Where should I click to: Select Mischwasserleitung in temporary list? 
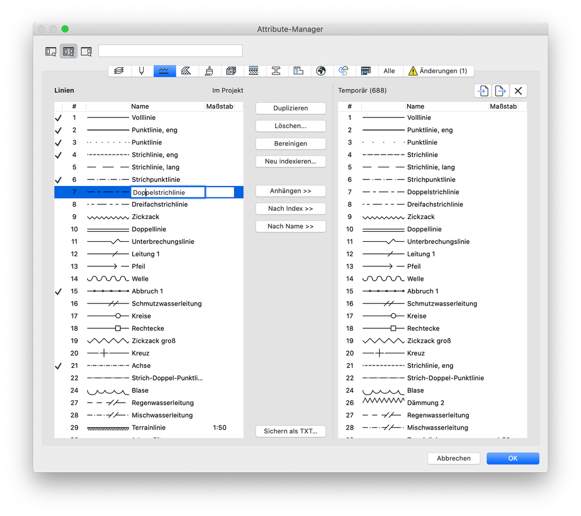coord(433,428)
